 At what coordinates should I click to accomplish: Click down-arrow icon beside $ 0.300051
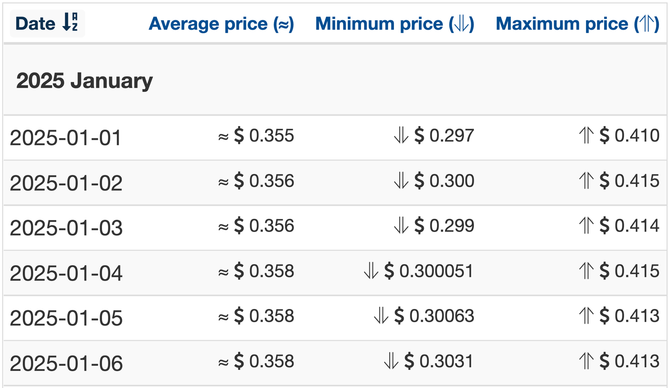point(371,271)
